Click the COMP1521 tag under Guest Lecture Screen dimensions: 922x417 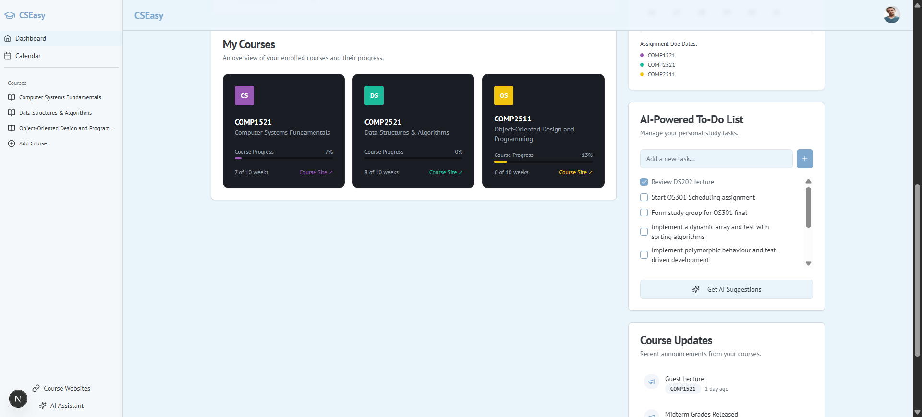click(683, 389)
